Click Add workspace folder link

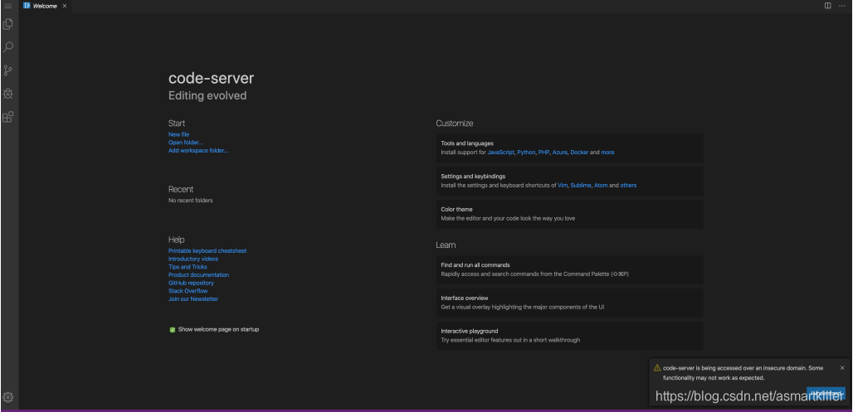coord(198,151)
